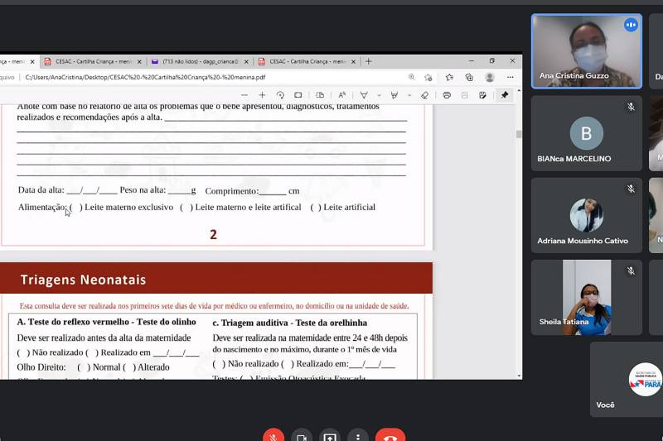Click the fit to page icon
Viewport: 663px width, 441px height.
pos(298,95)
